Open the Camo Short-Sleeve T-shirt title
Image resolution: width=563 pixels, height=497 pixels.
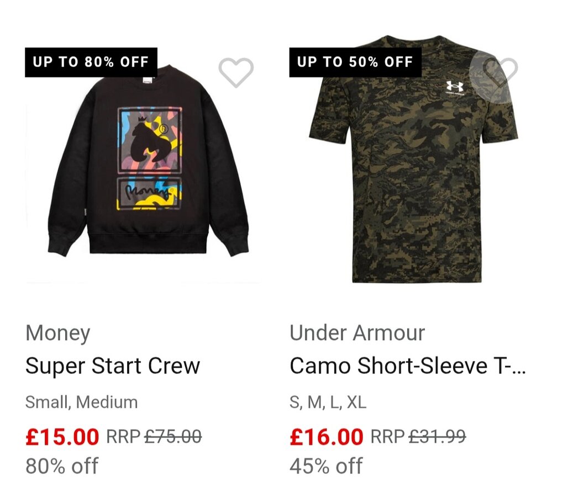pos(408,366)
